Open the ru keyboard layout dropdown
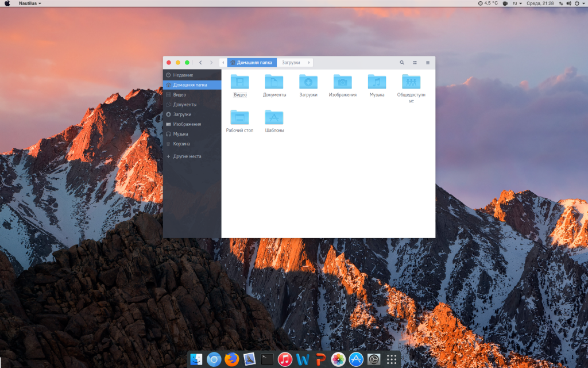588x368 pixels. pyautogui.click(x=517, y=3)
